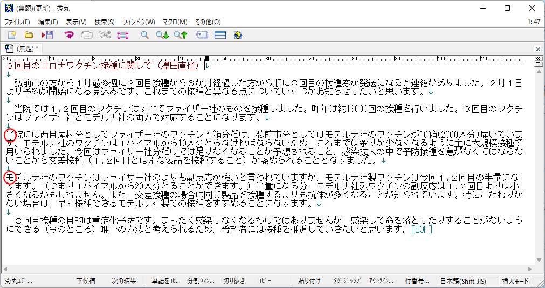Click the 切り抜き function key button

pyautogui.click(x=233, y=280)
